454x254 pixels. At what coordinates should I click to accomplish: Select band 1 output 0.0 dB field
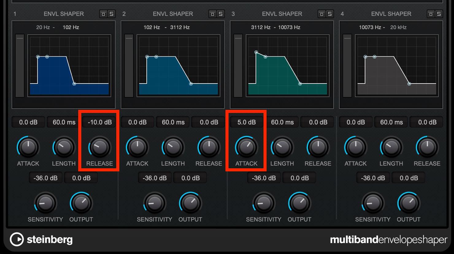[81, 178]
